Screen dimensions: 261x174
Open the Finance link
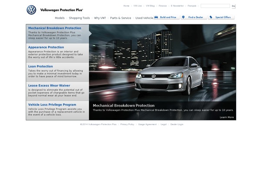coord(163,6)
